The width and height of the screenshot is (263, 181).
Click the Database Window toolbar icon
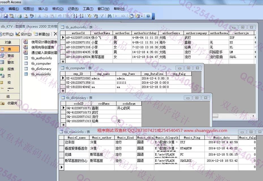click(x=131, y=16)
